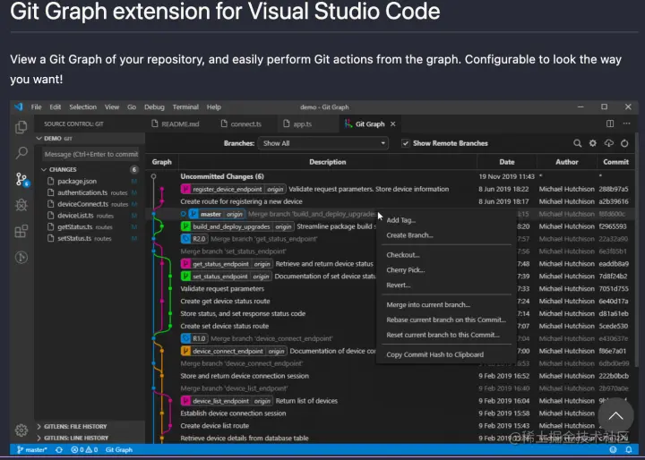
Task: Open the File menu
Action: pyautogui.click(x=36, y=106)
